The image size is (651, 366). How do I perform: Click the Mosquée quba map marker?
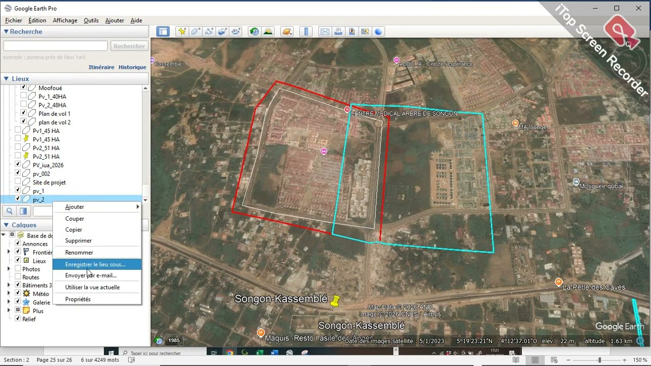(576, 181)
